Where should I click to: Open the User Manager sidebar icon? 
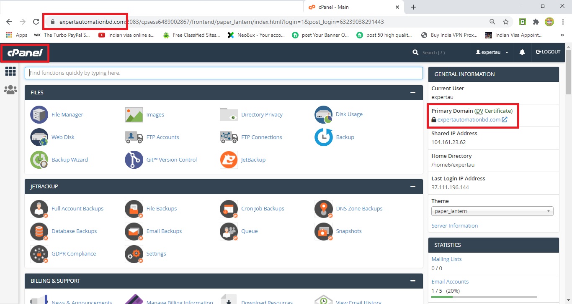10,90
